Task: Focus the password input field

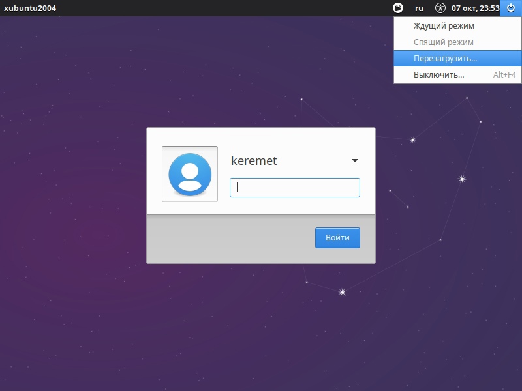Action: point(295,188)
